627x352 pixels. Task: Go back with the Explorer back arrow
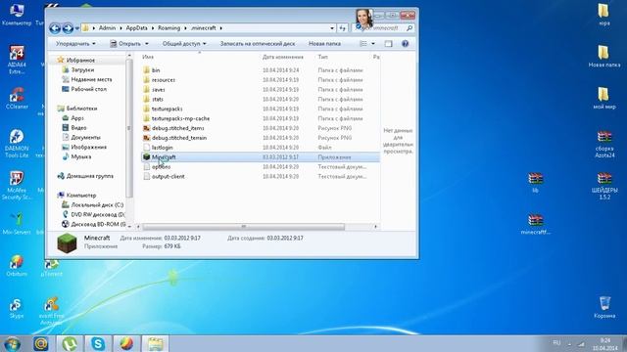pyautogui.click(x=55, y=28)
